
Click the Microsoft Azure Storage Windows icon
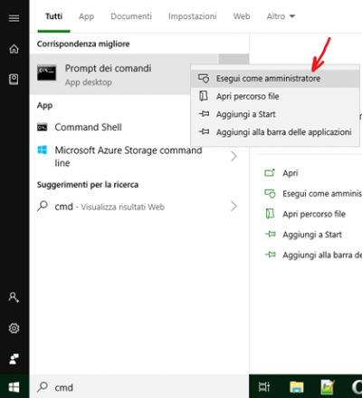click(42, 150)
